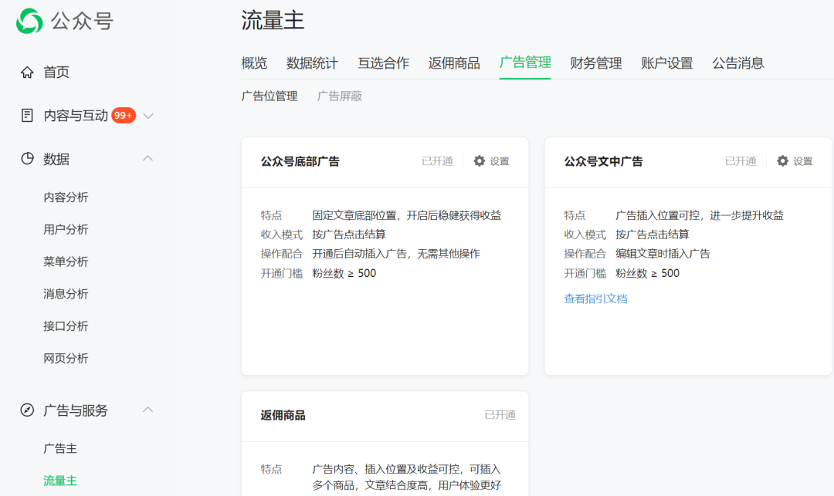Viewport: 834px width, 496px height.
Task: Click the 查看指引文档 link
Action: (x=595, y=299)
